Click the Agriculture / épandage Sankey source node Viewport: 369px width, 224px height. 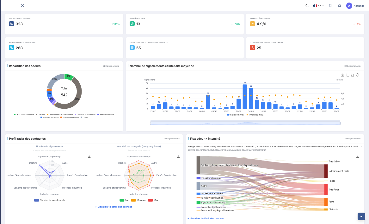198,202
